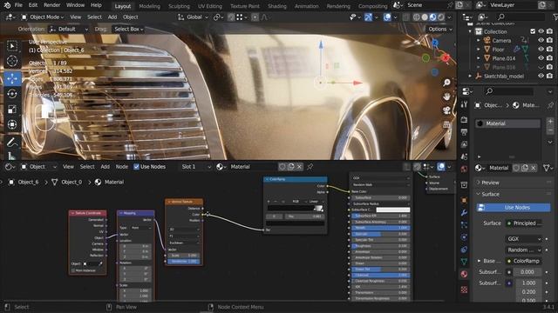Switch to the Shading workspace tab
558x313 pixels.
tap(277, 6)
